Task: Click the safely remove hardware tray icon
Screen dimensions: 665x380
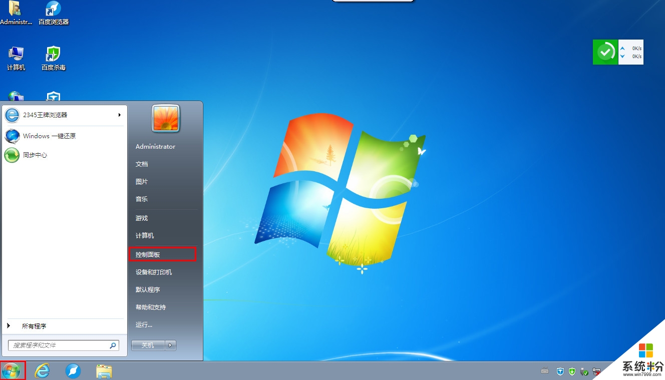Action: click(x=584, y=371)
